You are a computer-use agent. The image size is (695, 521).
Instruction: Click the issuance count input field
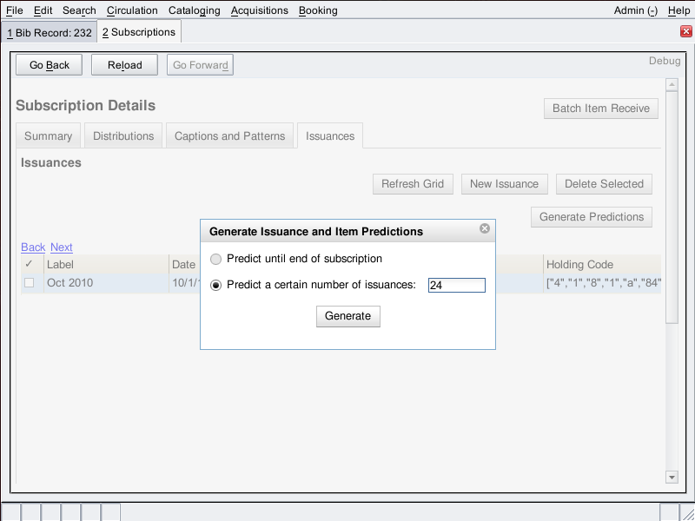point(456,285)
